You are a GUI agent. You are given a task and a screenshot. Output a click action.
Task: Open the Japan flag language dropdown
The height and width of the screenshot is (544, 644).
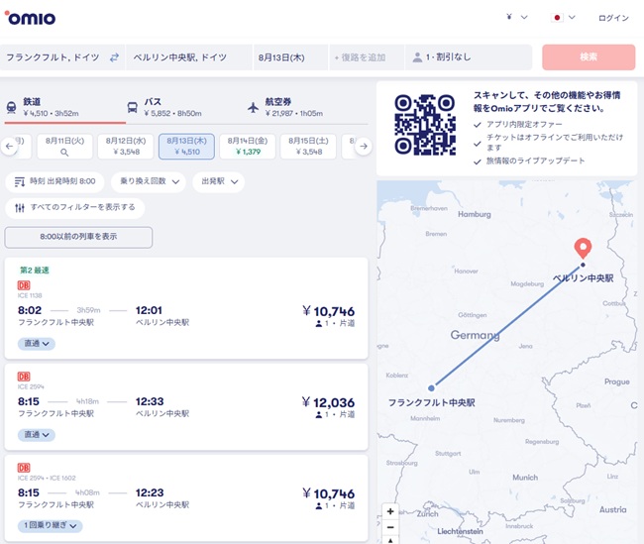pos(563,17)
